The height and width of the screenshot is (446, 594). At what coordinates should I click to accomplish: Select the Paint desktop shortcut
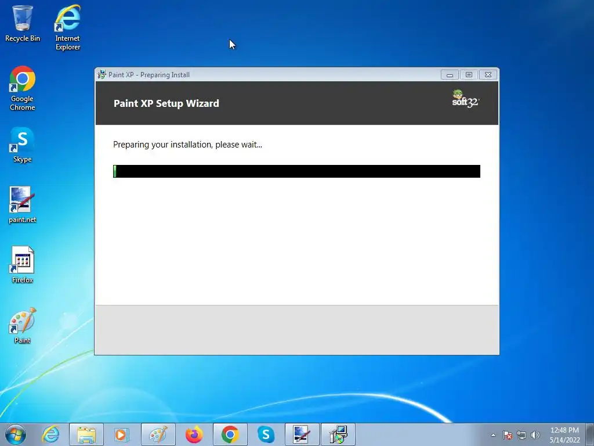point(23,325)
